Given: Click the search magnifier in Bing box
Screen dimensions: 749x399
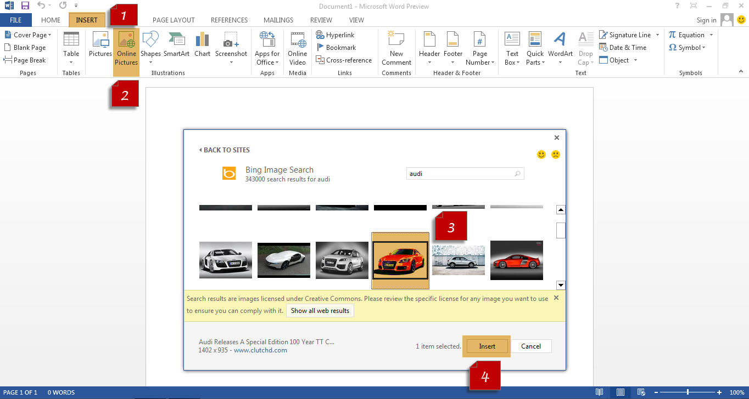Looking at the screenshot, I should click(517, 174).
